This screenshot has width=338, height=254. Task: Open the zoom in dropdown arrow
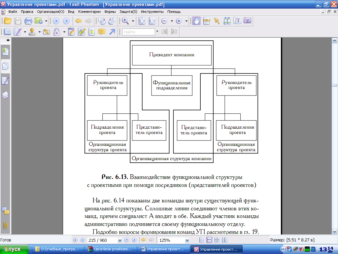pos(186,21)
